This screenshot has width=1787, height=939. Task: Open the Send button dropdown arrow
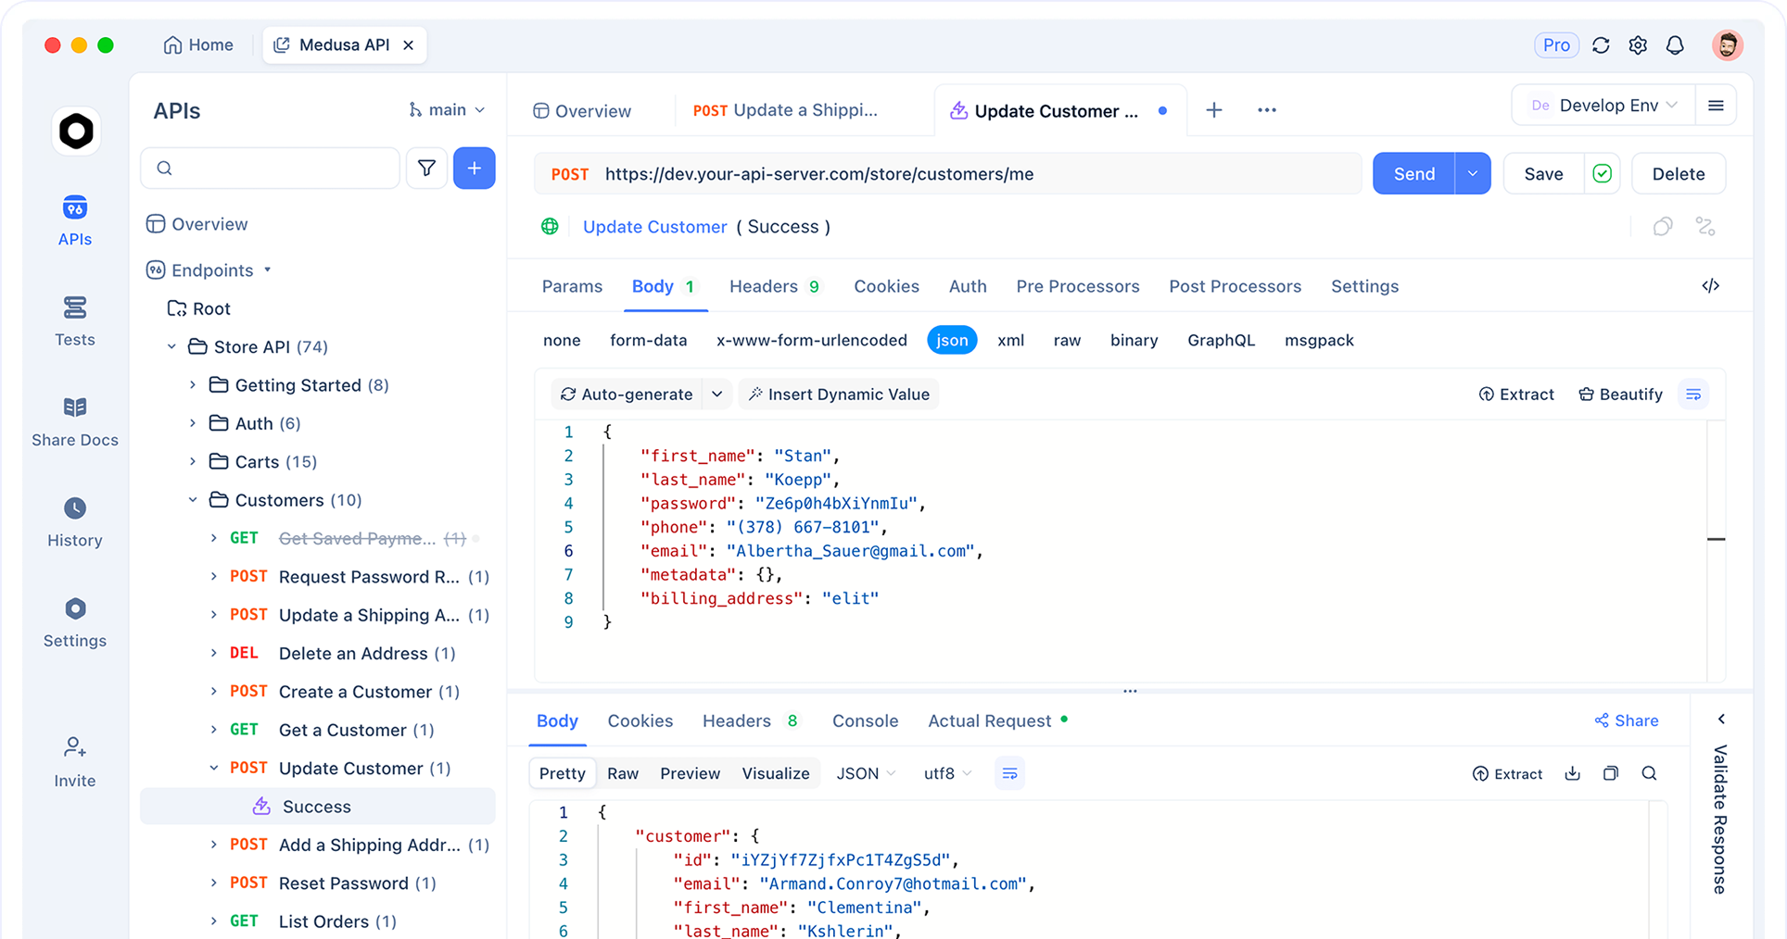[1472, 174]
